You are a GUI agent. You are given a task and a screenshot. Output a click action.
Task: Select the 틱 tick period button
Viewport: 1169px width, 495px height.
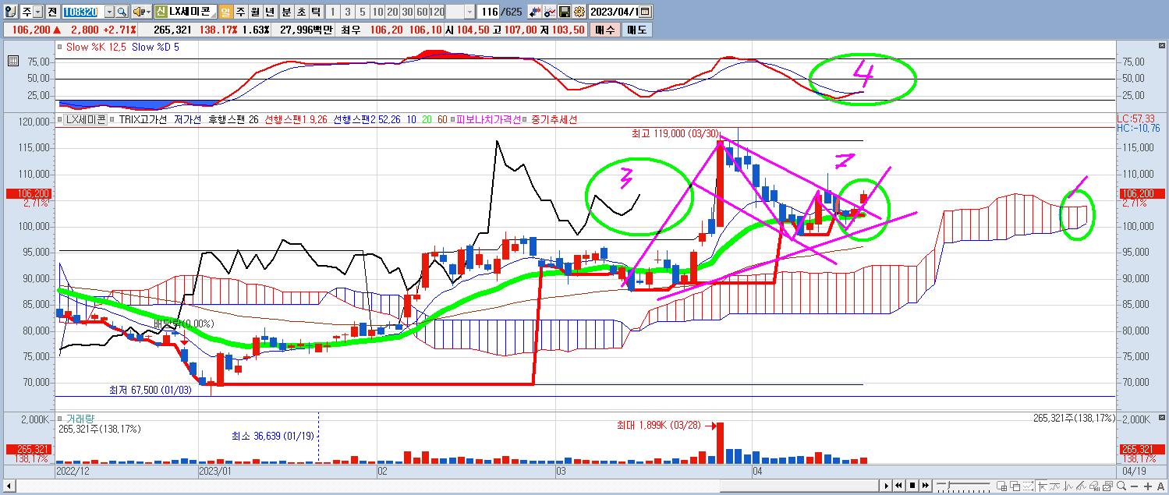pos(315,12)
